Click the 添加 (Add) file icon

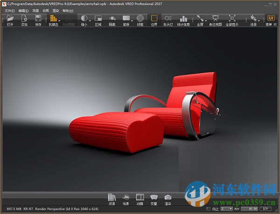pyautogui.click(x=24, y=18)
